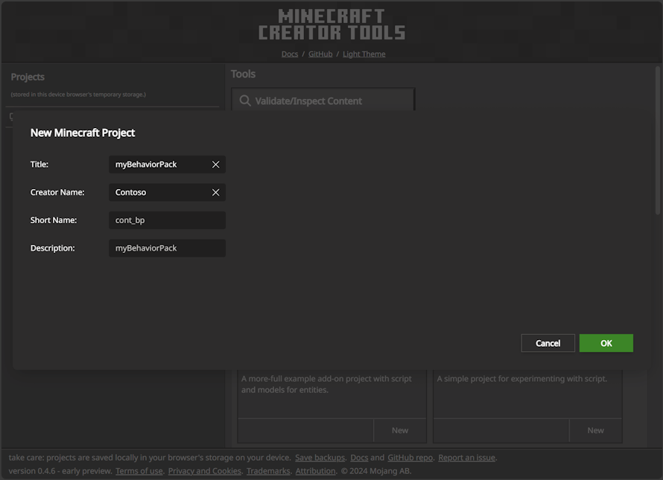
Task: Click inside the Short Name field
Action: pyautogui.click(x=166, y=220)
